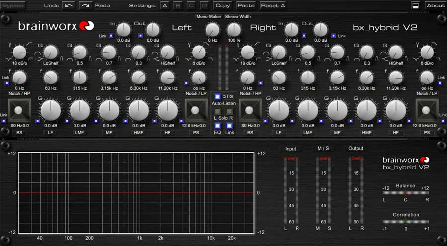Toggle Link checkbox beside Left BS pad
This screenshot has height=246, width=447.
tap(4, 121)
